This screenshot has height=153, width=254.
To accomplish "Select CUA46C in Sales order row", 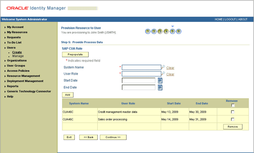I will point(80,119).
